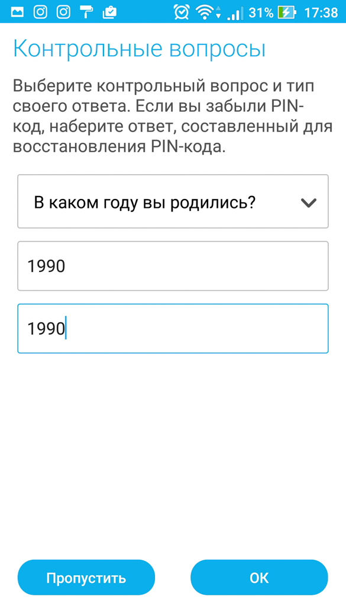Viewport: 346px width, 616px height.
Task: Tap the PIN-код recovery instruction paragraph
Action: click(173, 117)
